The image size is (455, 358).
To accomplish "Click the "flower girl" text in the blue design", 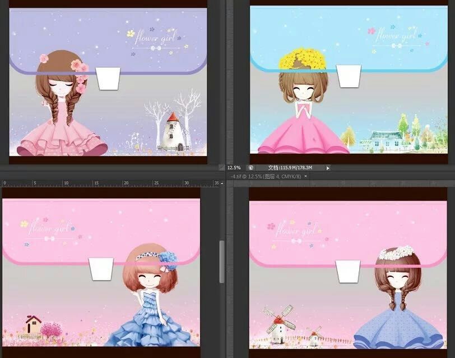I will coord(396,36).
